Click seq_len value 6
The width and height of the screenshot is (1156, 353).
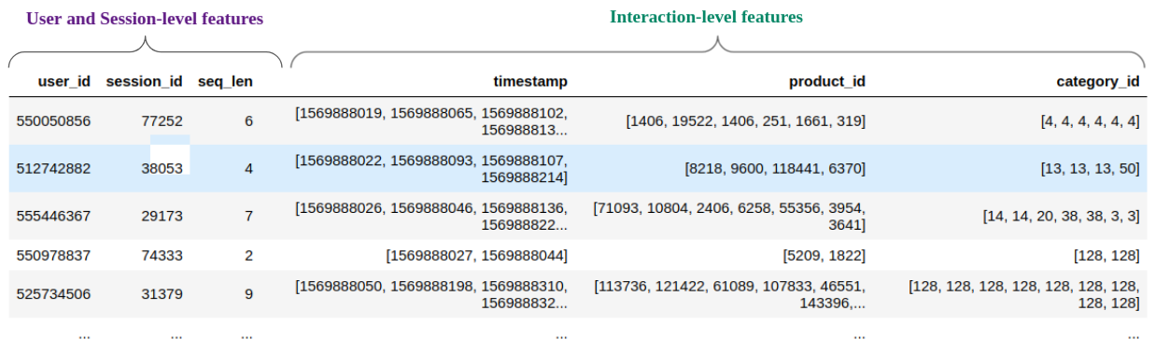pos(248,120)
